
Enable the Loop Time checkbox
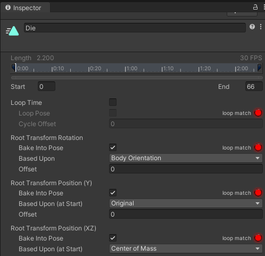(113, 102)
